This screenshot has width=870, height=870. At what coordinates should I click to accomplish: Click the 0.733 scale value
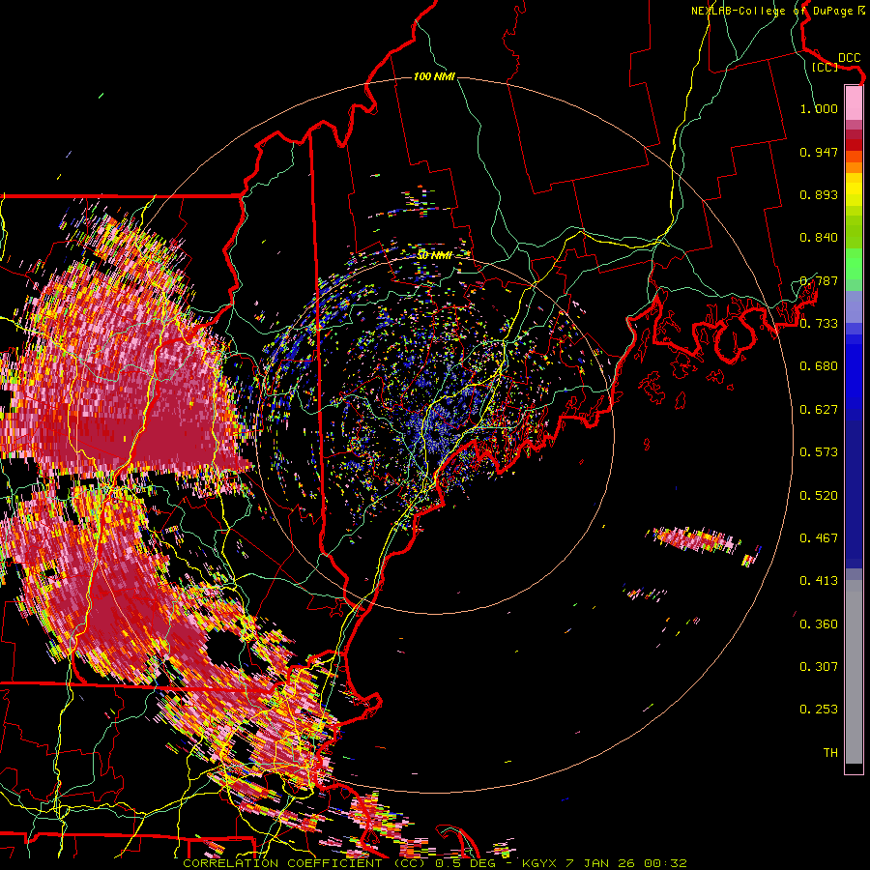819,324
